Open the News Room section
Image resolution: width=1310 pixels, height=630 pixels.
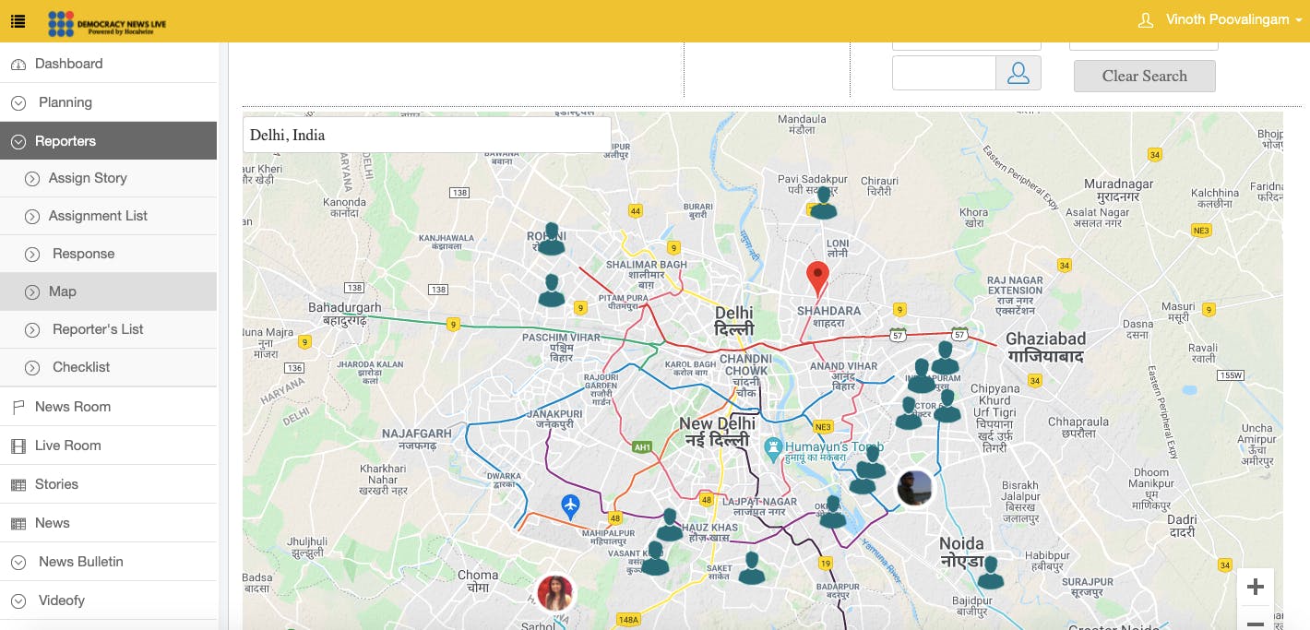click(x=108, y=407)
